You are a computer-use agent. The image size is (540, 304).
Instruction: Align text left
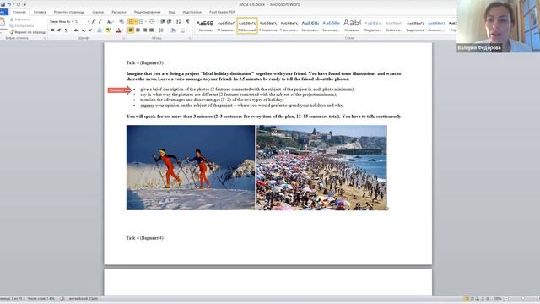pyautogui.click(x=131, y=30)
